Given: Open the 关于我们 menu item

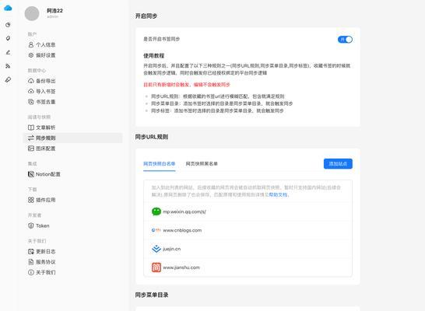Looking at the screenshot, I should click(42, 272).
